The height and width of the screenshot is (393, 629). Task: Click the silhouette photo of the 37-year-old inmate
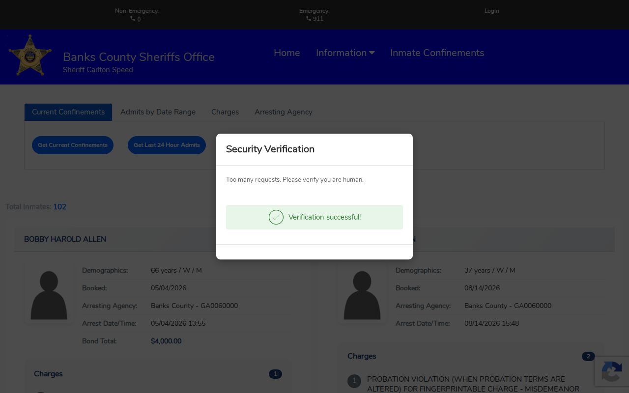coord(362,295)
